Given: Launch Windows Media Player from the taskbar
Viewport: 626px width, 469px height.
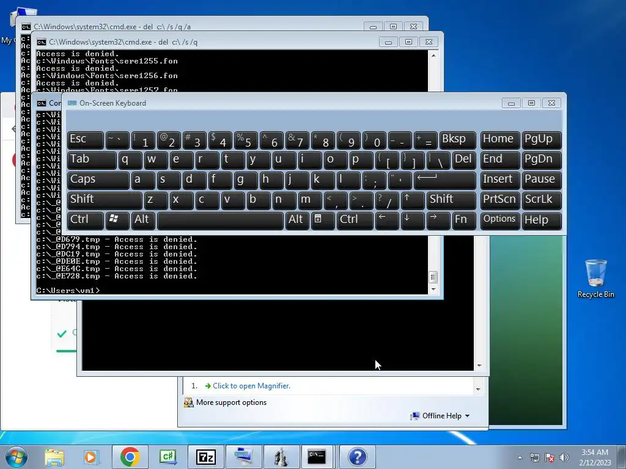Looking at the screenshot, I should click(x=92, y=457).
